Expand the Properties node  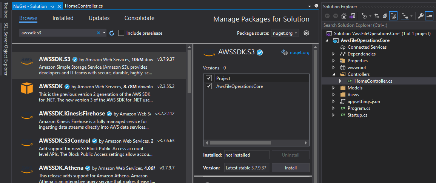point(334,61)
